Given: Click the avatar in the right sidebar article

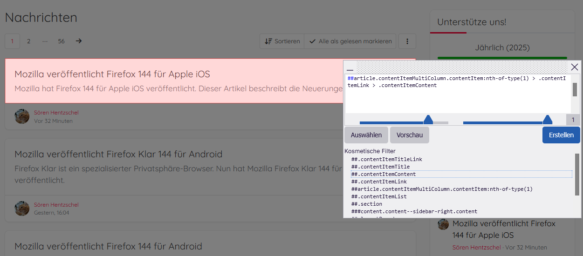Looking at the screenshot, I should pyautogui.click(x=443, y=224).
